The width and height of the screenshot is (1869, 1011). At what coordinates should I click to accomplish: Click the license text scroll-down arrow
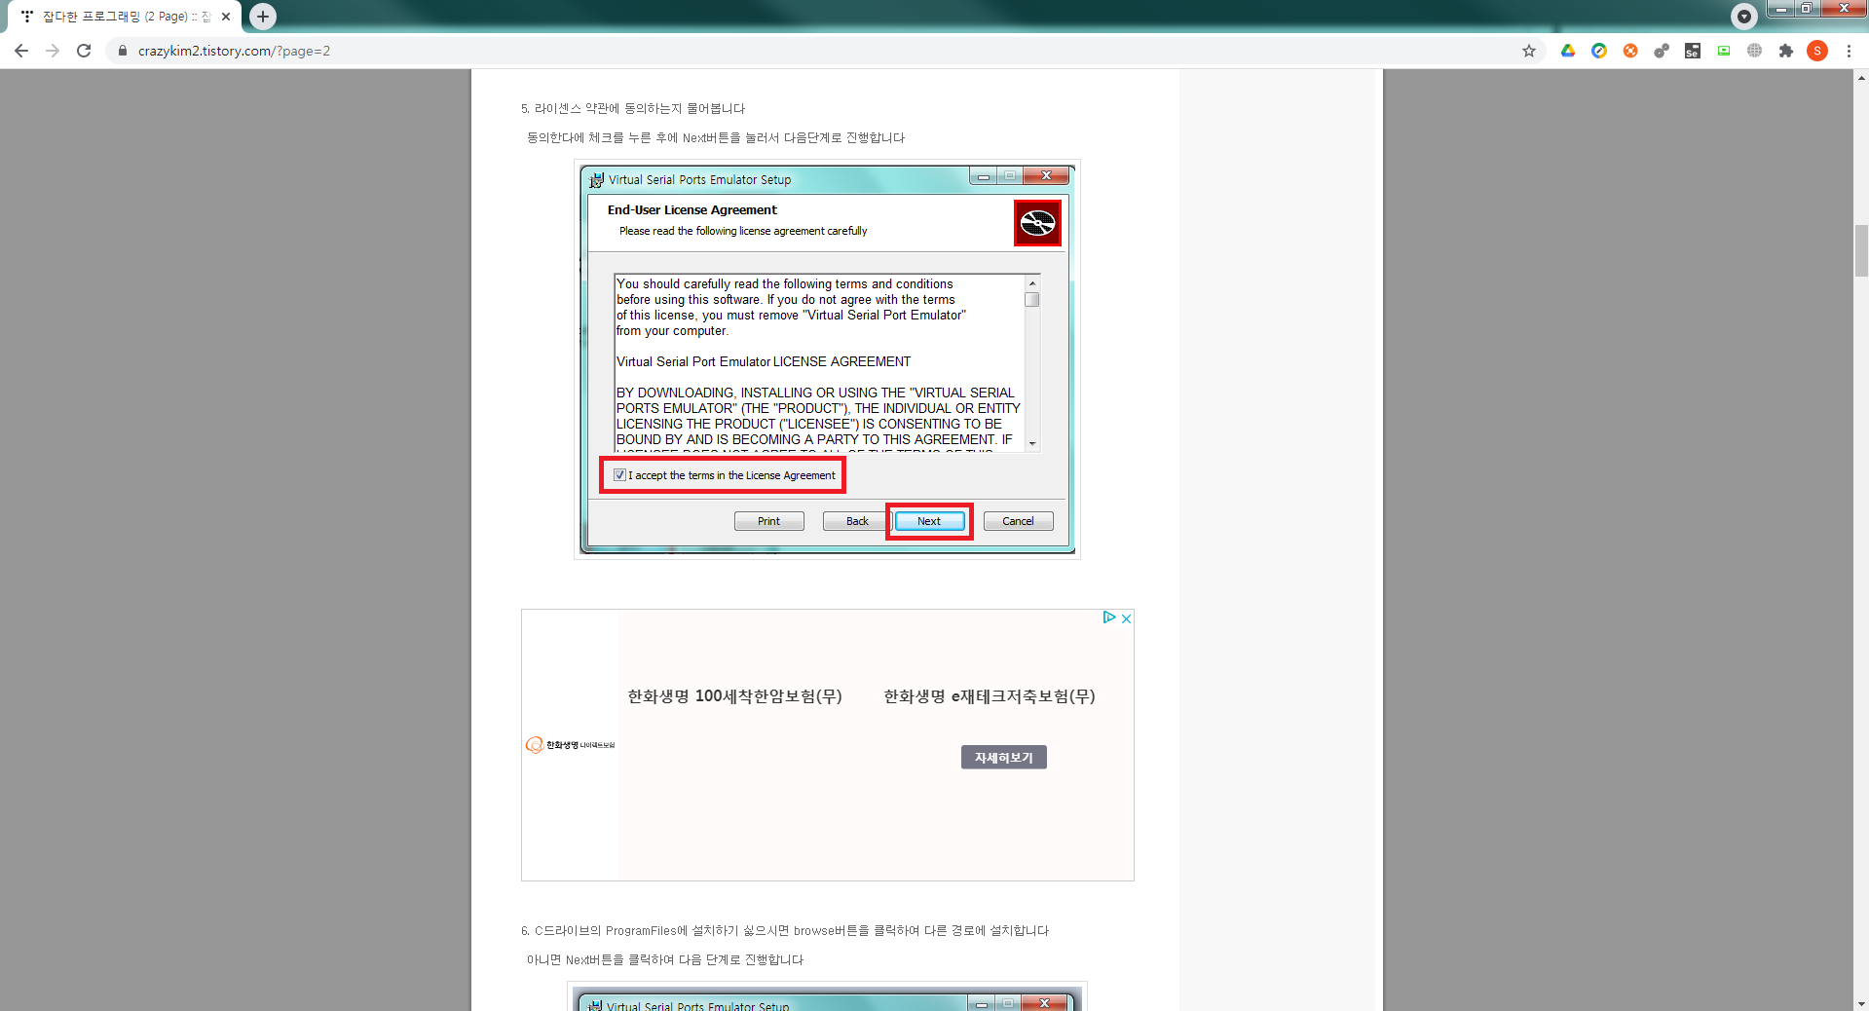click(1032, 444)
